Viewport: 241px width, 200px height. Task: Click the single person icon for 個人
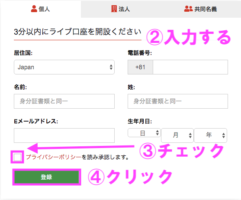34,9
